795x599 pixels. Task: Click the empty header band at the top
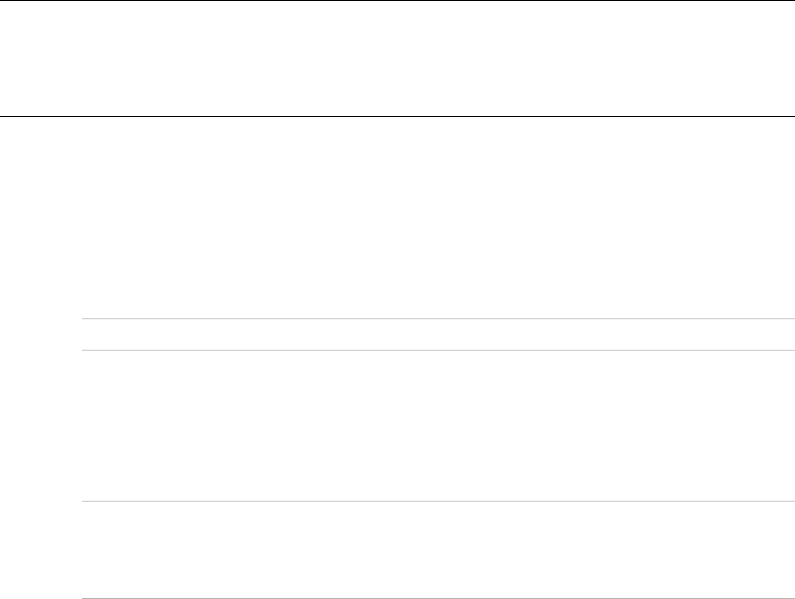pyautogui.click(x=397, y=58)
